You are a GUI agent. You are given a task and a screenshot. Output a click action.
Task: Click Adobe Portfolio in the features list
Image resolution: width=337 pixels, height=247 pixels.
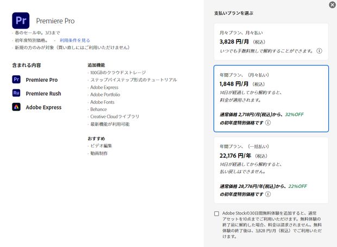coord(105,94)
